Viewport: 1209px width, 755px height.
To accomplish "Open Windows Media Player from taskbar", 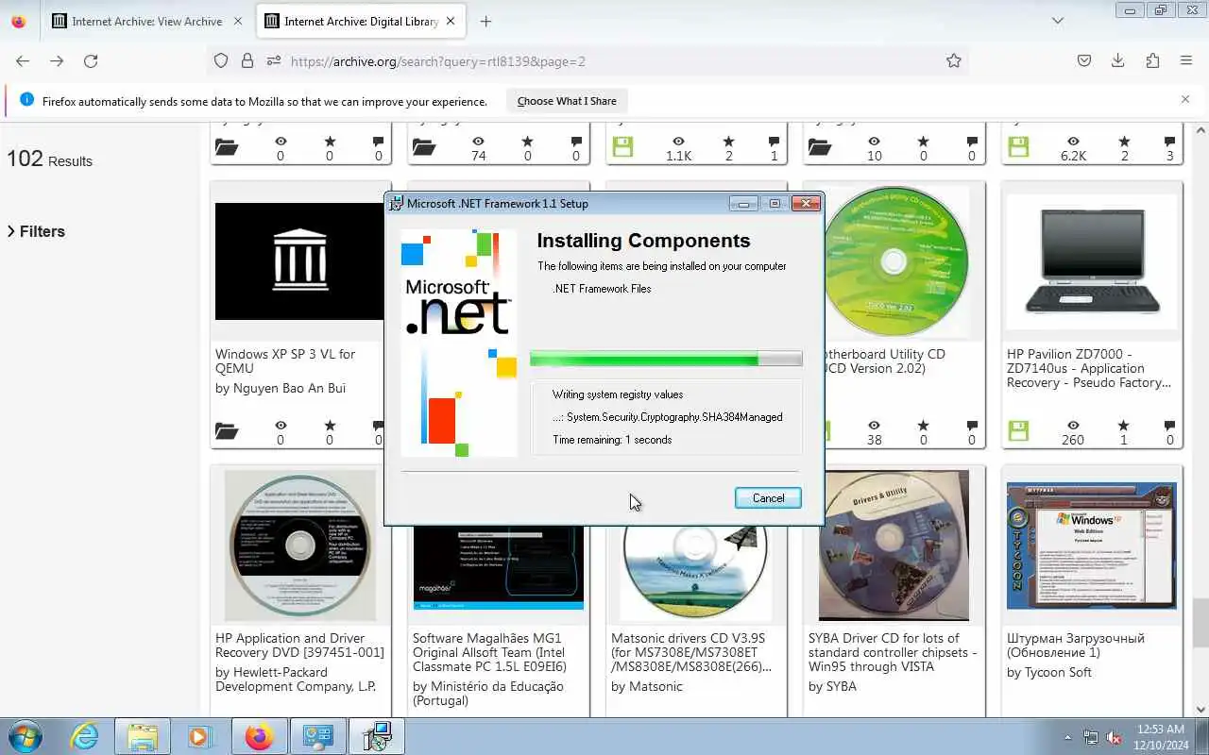I will coord(200,736).
